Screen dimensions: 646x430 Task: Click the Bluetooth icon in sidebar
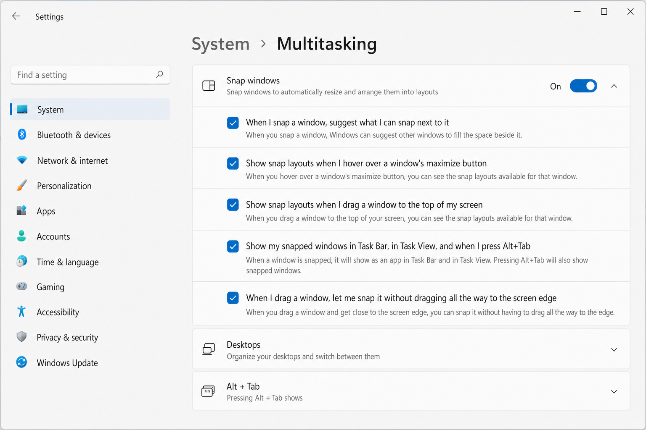tap(22, 134)
